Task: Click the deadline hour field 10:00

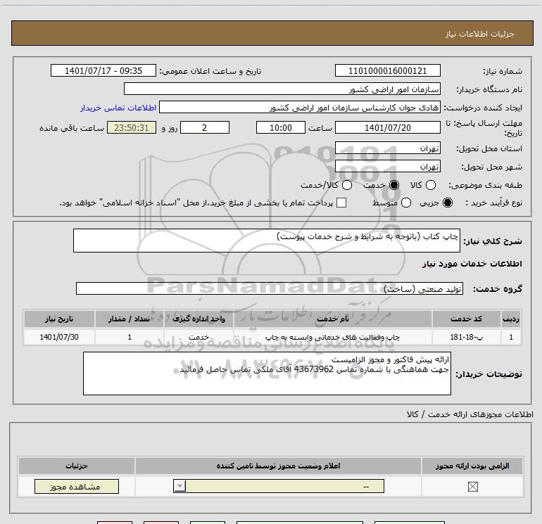Action: tap(281, 127)
